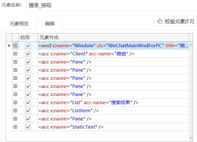197x142 pixels.
Task: Select the 编辑 tab
Action: point(50,23)
